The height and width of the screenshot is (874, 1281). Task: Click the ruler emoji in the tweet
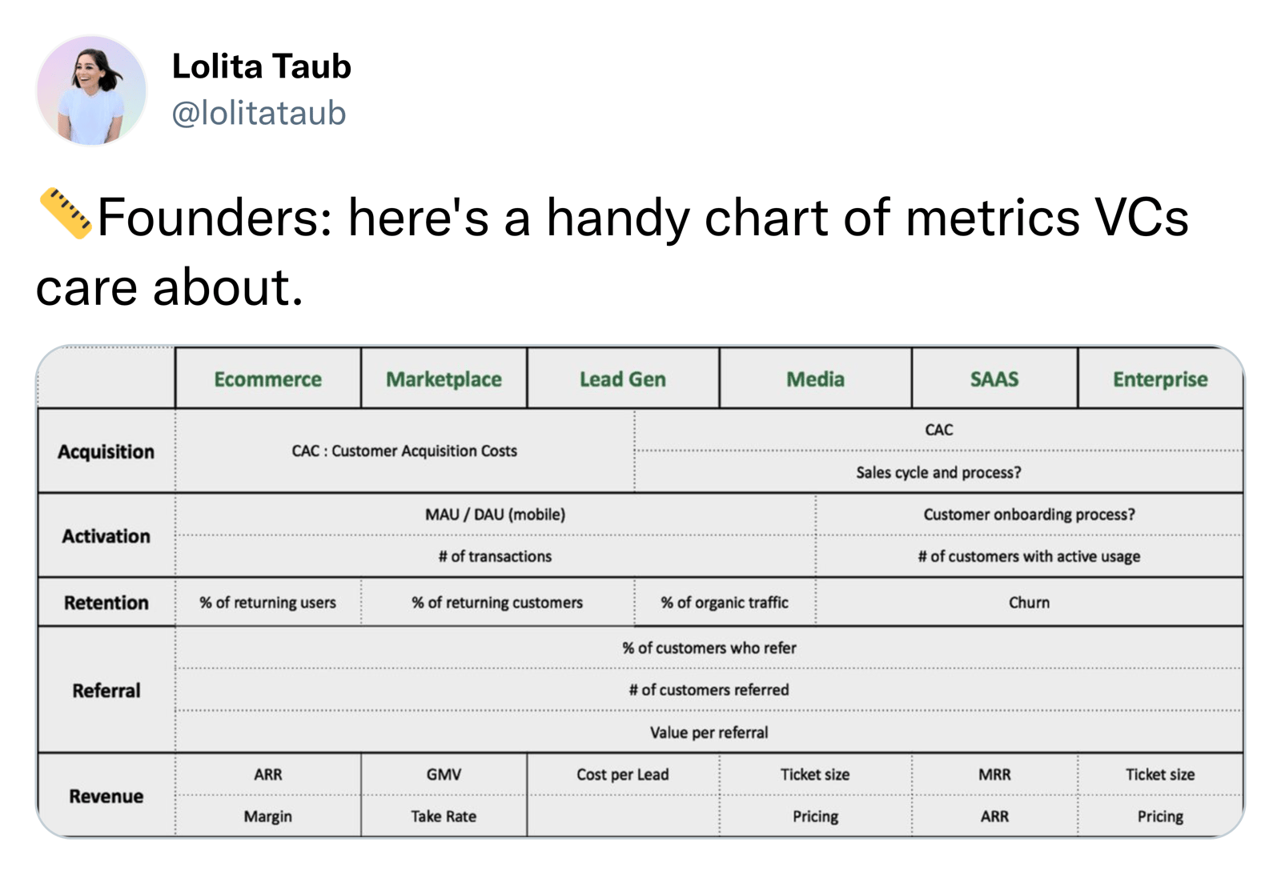[65, 213]
